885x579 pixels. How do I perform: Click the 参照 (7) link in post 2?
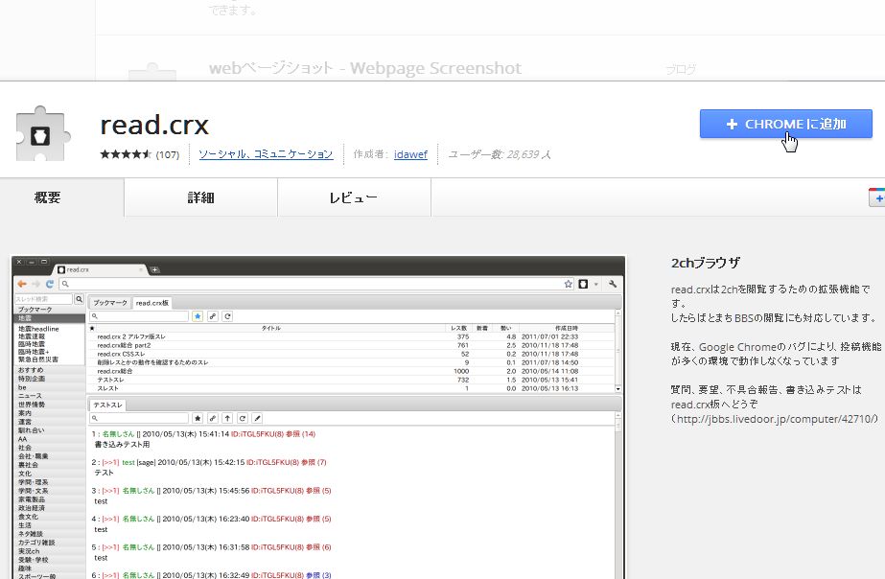314,462
